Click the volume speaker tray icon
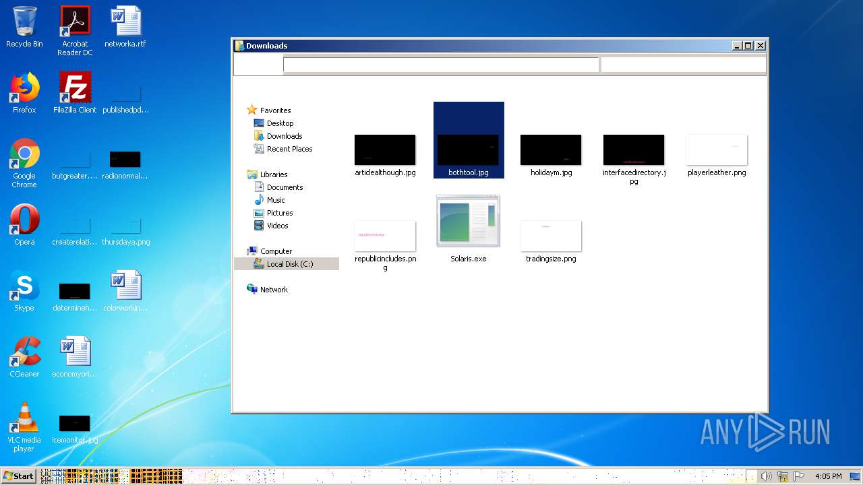 coord(766,476)
